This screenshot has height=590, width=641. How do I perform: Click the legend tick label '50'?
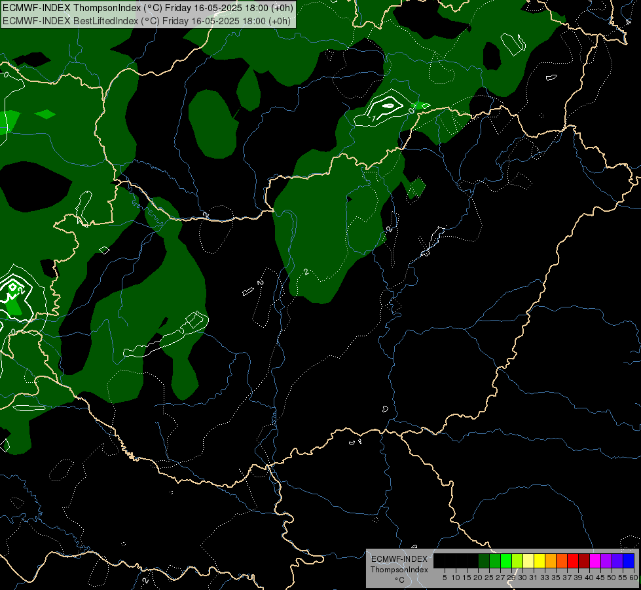tap(611, 578)
